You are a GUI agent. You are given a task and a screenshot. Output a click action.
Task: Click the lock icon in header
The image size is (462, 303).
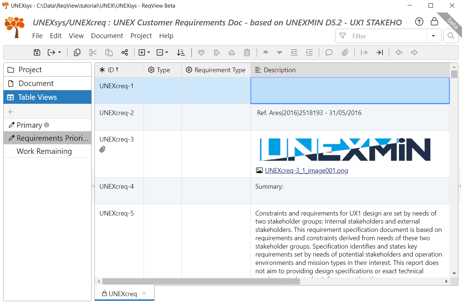point(434,21)
